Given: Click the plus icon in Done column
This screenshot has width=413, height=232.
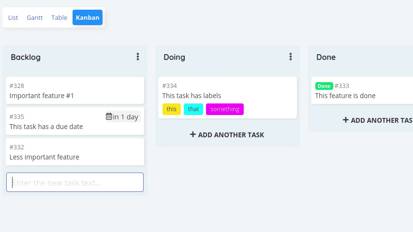Looking at the screenshot, I should pyautogui.click(x=346, y=120).
